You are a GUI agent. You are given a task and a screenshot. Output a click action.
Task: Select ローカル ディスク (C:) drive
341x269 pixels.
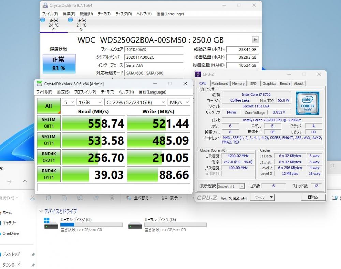[83, 224]
